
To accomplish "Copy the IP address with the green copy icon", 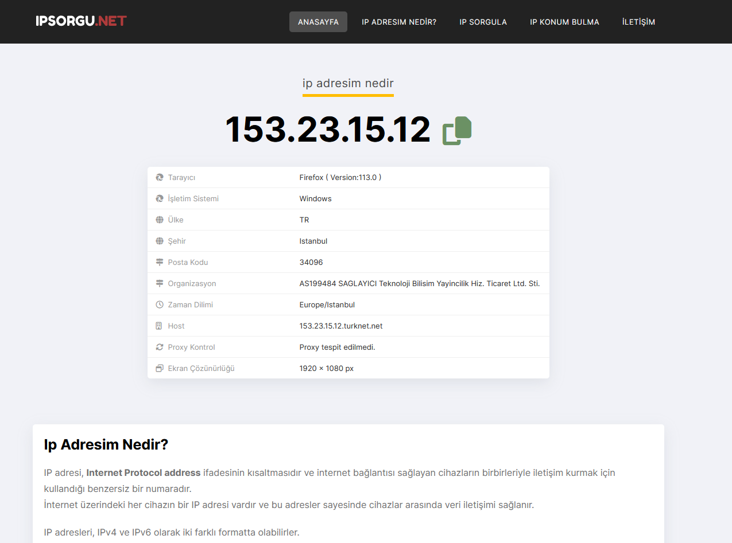I will click(457, 130).
